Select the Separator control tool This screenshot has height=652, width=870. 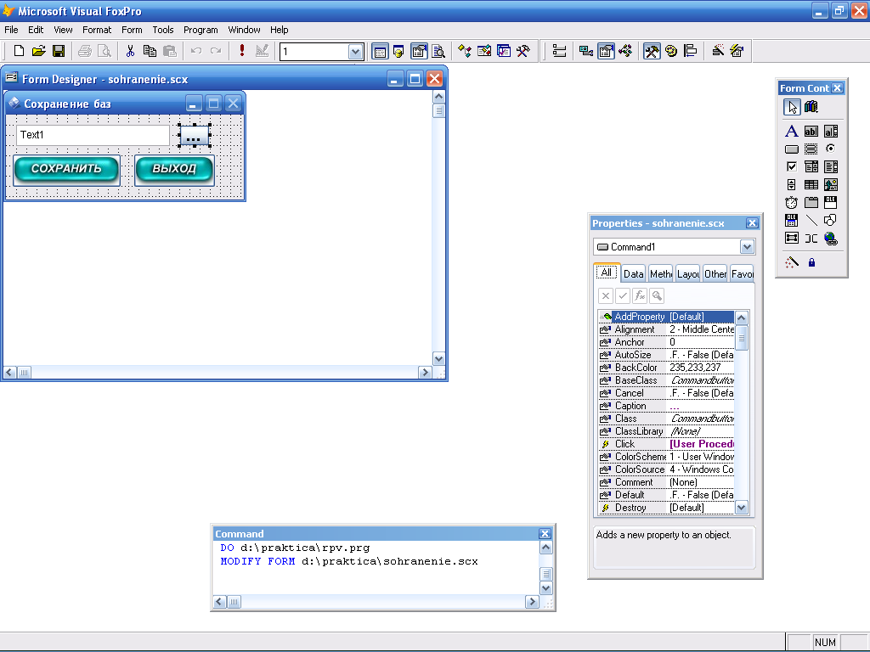(x=811, y=239)
